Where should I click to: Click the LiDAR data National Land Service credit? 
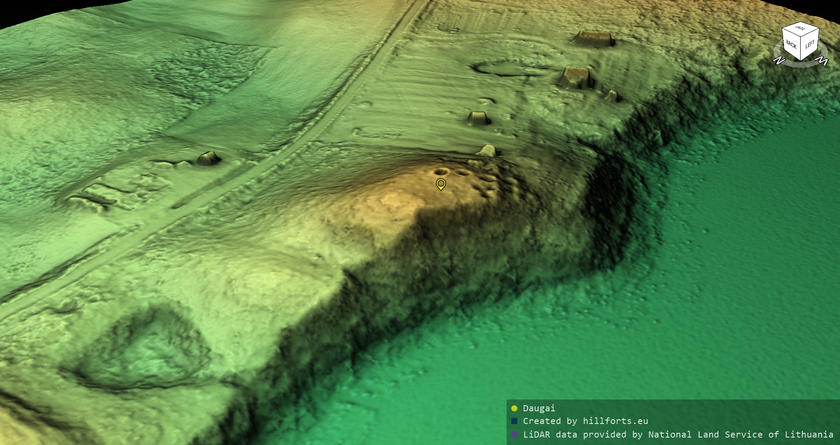tap(678, 434)
